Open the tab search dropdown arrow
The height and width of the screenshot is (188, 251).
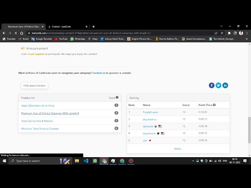221,26
